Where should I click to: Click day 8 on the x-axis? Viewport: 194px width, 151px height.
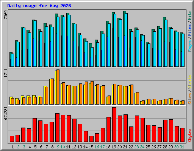[52, 147]
